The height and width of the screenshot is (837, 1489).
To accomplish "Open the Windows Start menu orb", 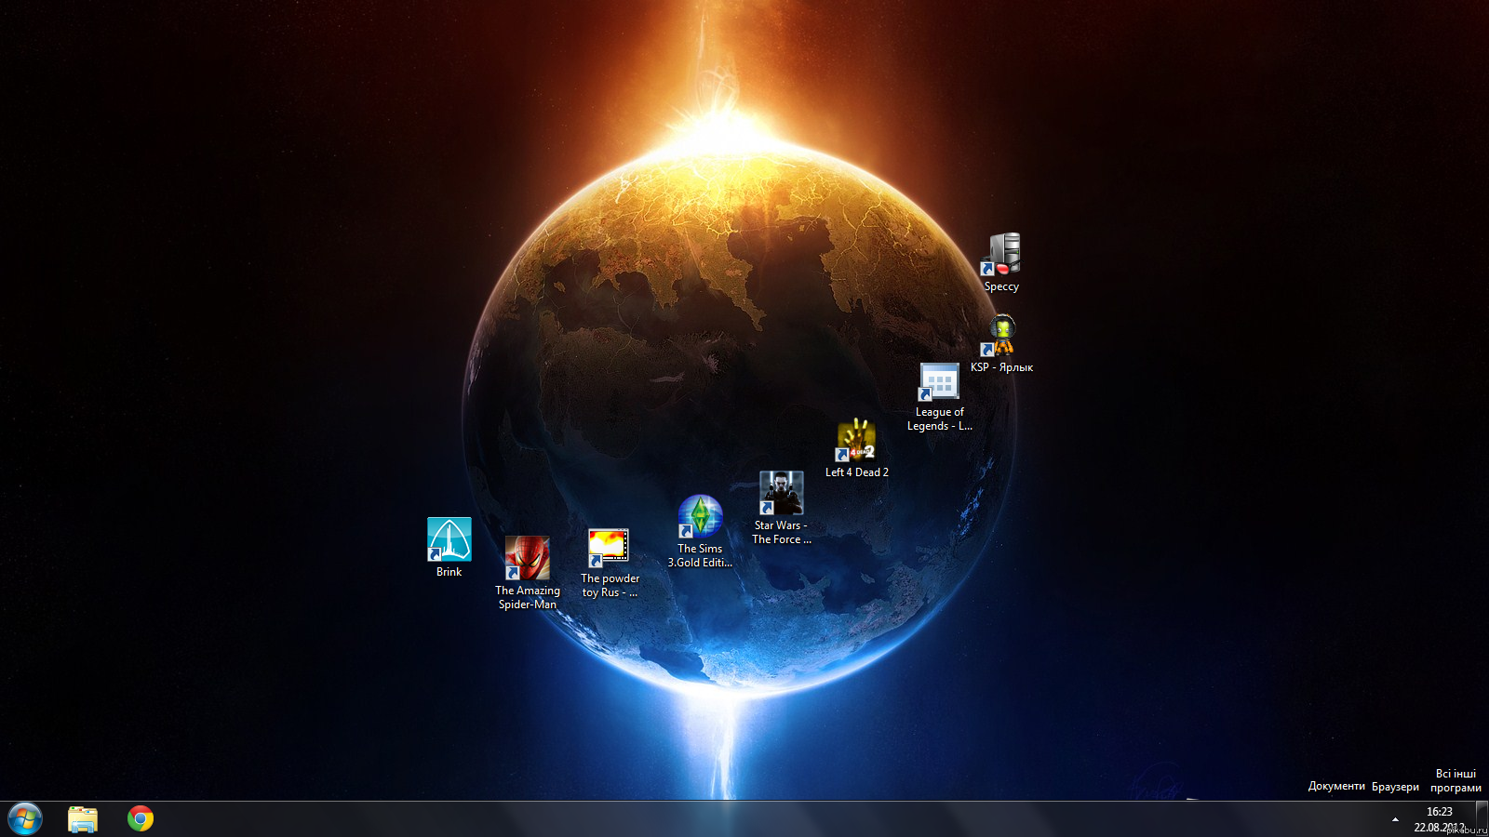I will pos(25,819).
